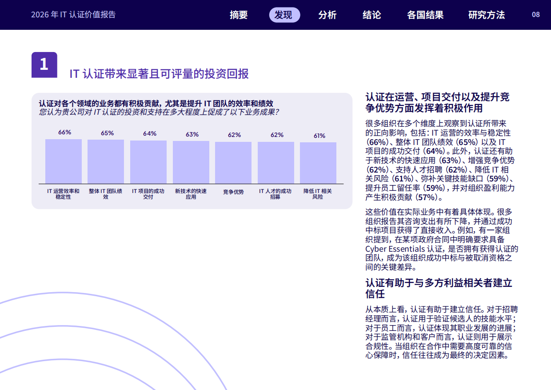Click axis label 竞争优势
The height and width of the screenshot is (390, 551).
coord(233,192)
